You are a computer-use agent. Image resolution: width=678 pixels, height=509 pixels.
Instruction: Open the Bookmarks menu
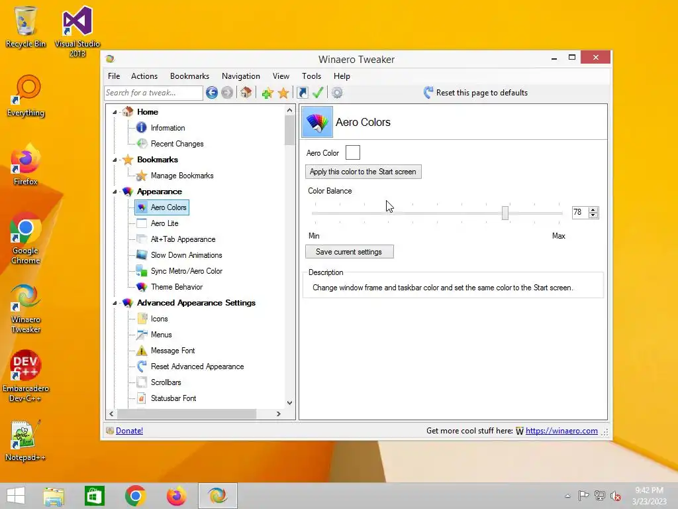click(189, 76)
